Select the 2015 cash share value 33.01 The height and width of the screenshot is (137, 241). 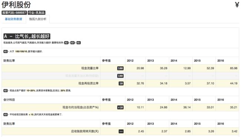click(x=210, y=107)
